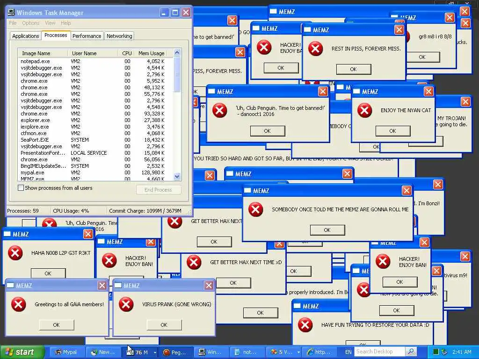Screen dimensions: 479x359
Task: Open the 'http...' Internet Explorer taskbar item
Action: (319, 352)
